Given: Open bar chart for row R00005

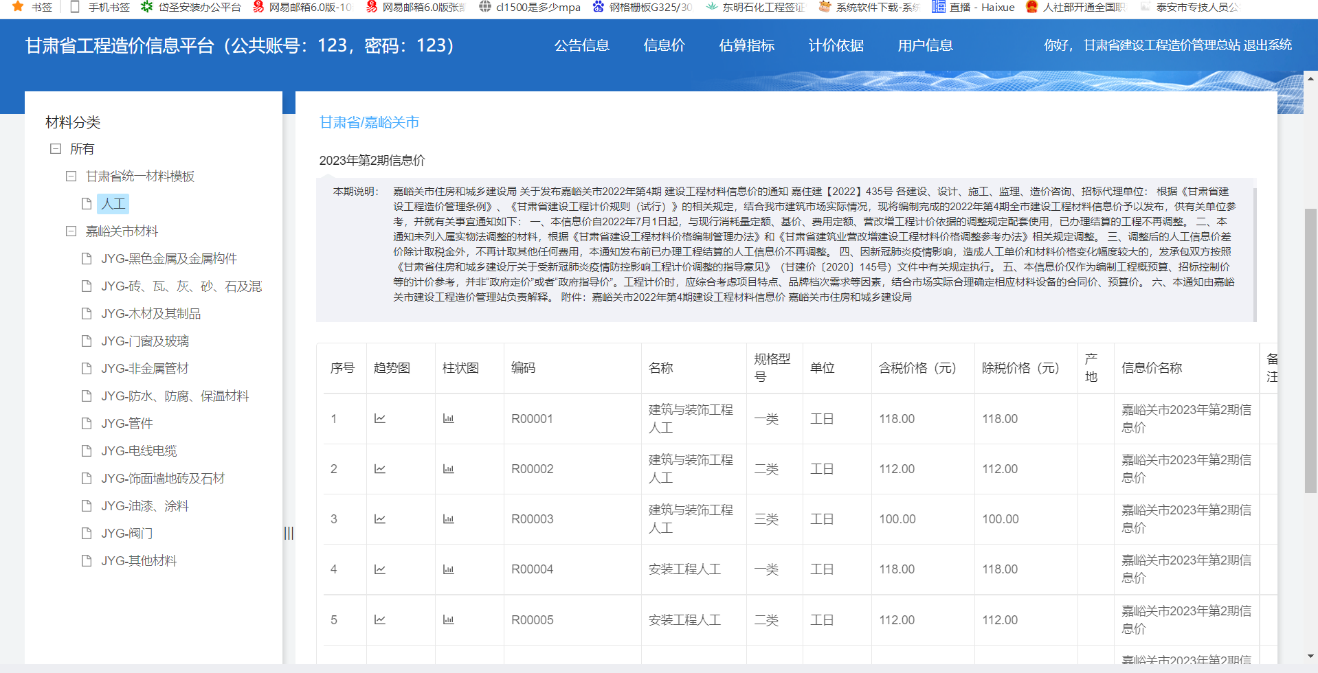Looking at the screenshot, I should pos(448,619).
